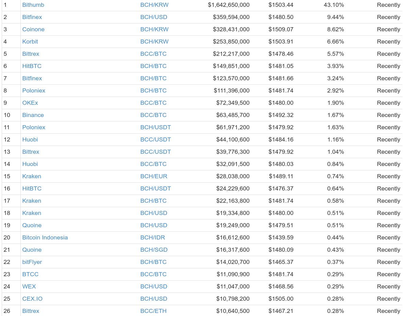Image resolution: width=409 pixels, height=316 pixels.
Task: Open BCC/USDT pair in row 12
Action: pos(156,139)
